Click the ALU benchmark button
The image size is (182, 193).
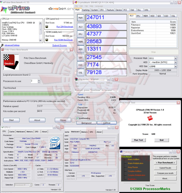[81, 27]
